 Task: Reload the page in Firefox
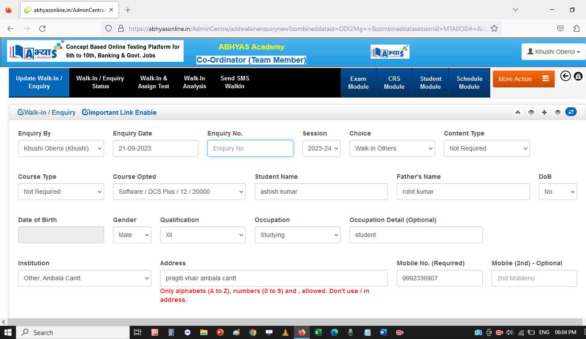point(42,28)
